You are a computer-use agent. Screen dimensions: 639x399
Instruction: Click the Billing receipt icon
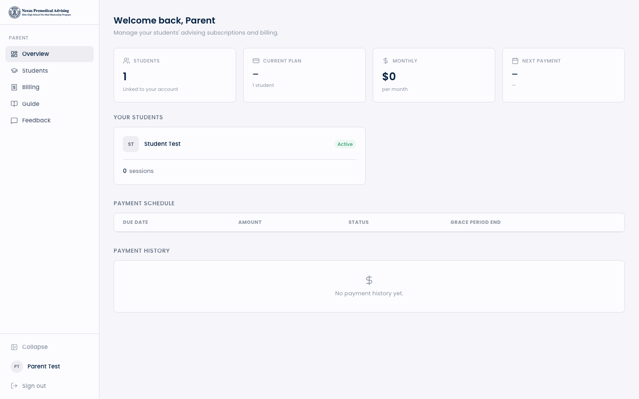(14, 87)
